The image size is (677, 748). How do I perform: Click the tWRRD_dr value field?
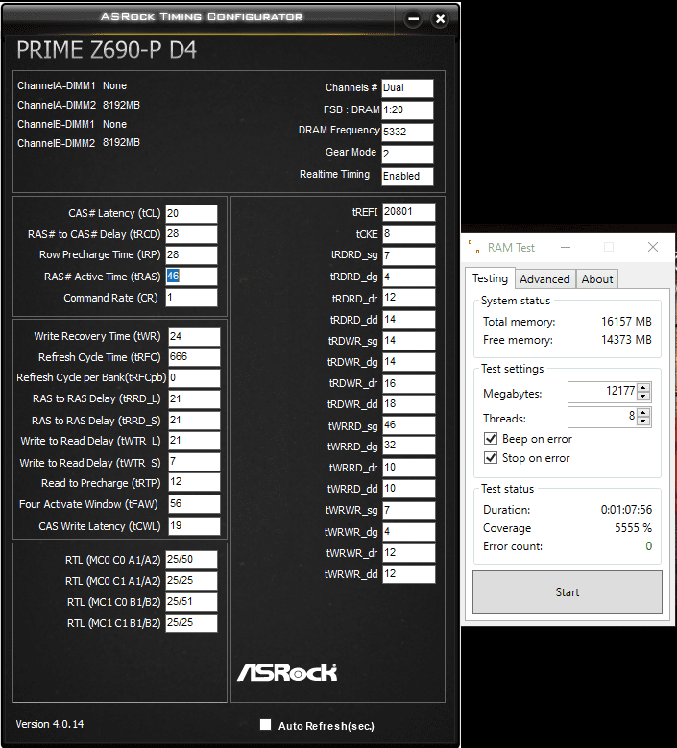click(x=409, y=468)
